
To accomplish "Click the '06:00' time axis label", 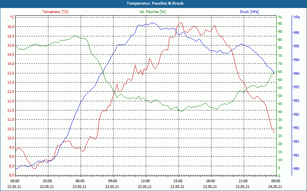I will pyautogui.click(x=79, y=181).
